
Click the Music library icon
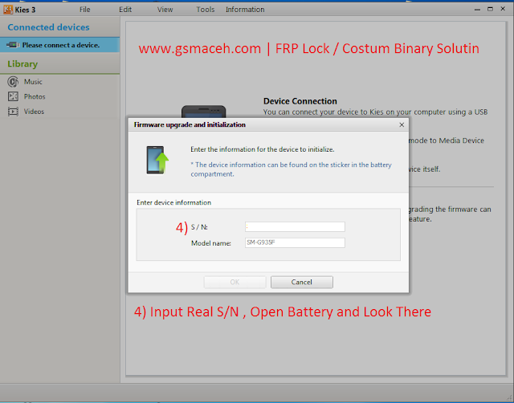point(13,82)
